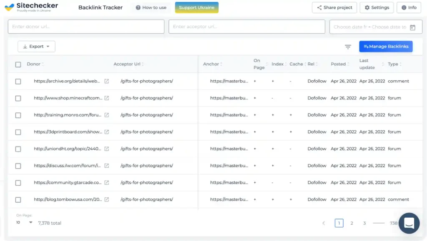
Task: Open the table filter icon
Action: tap(348, 47)
